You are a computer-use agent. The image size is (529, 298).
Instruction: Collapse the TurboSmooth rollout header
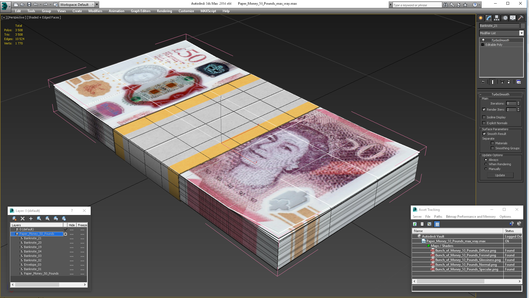500,94
